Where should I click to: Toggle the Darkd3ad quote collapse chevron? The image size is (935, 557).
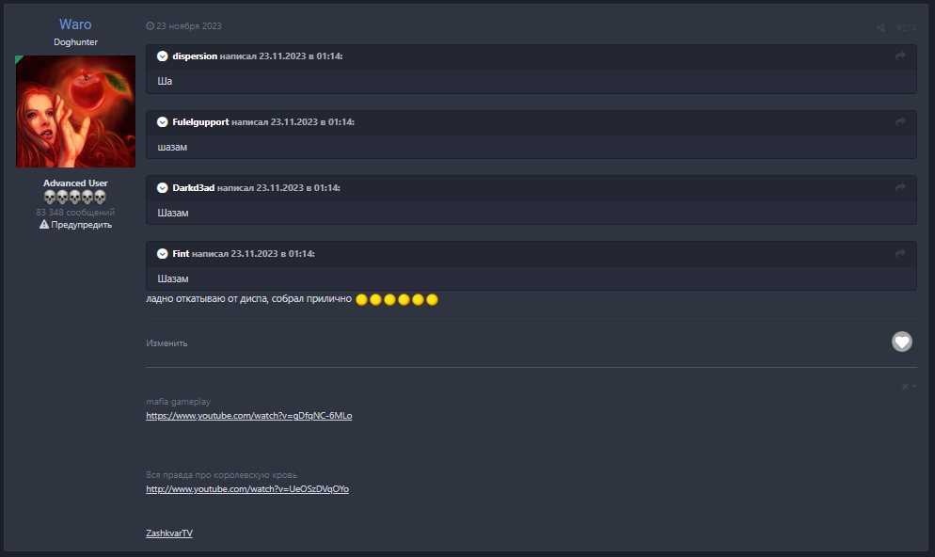click(163, 188)
